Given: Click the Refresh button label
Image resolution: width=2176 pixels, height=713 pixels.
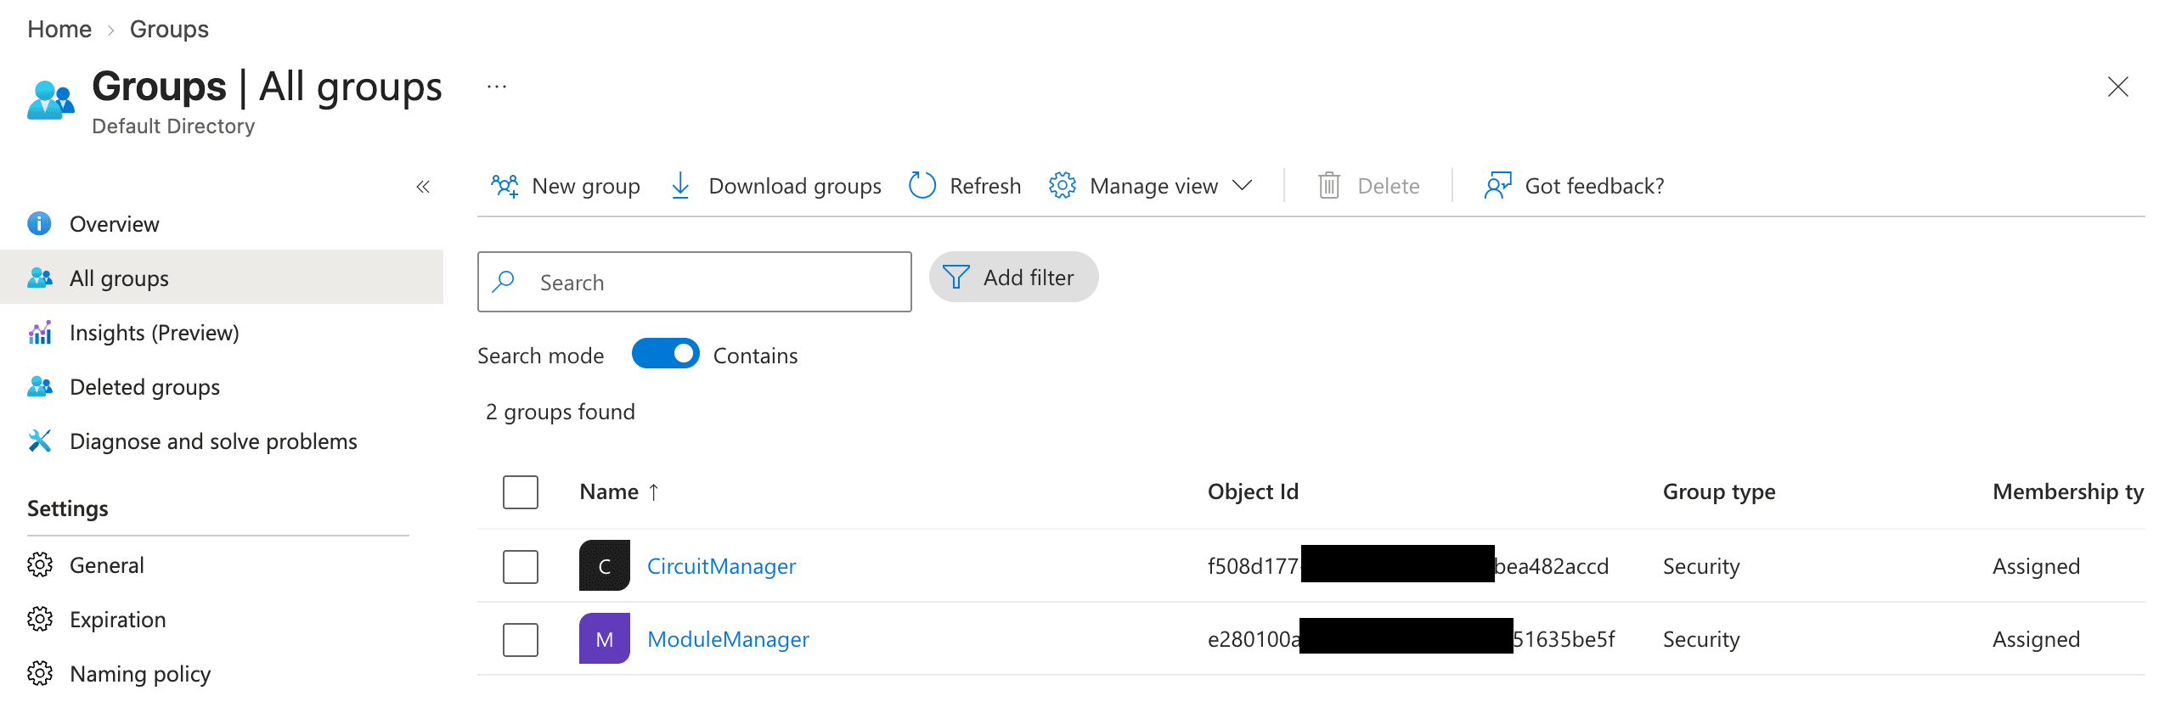Looking at the screenshot, I should 985,186.
